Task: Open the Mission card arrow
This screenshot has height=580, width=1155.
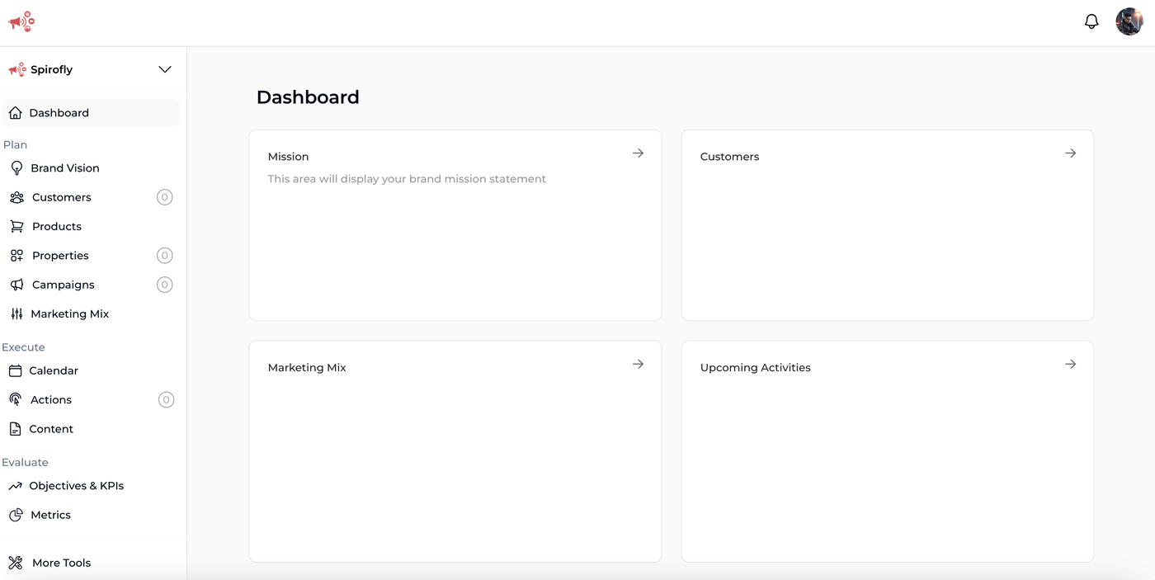Action: 638,153
